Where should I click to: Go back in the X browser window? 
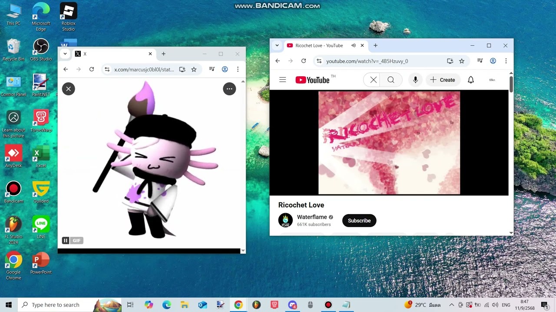tap(66, 69)
